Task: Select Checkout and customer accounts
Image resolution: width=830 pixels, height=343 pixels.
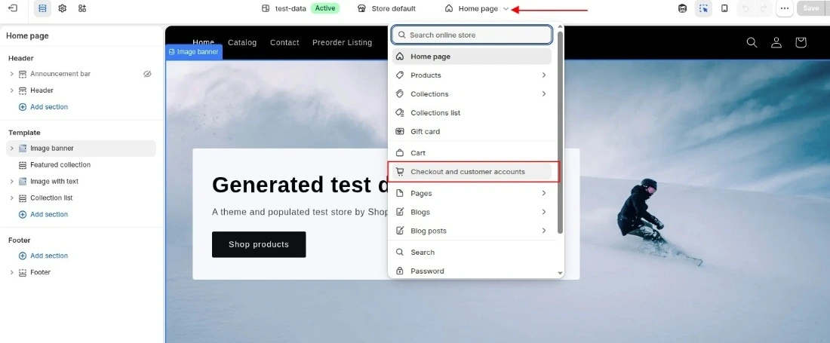Action: point(472,172)
